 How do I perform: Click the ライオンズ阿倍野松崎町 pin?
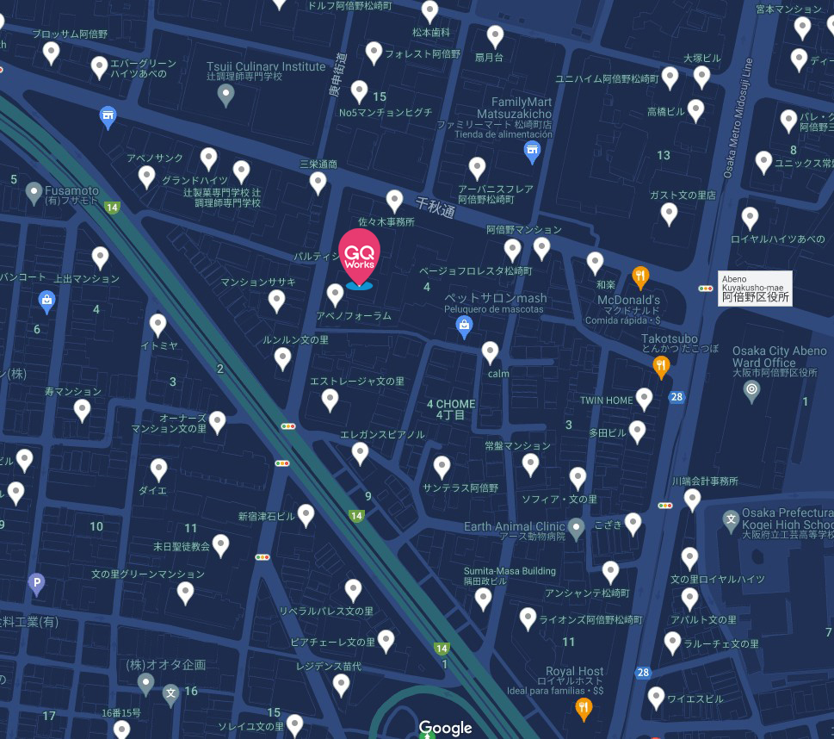(x=528, y=620)
